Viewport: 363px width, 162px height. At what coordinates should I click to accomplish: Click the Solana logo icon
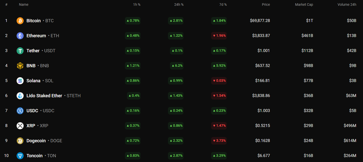(x=20, y=81)
